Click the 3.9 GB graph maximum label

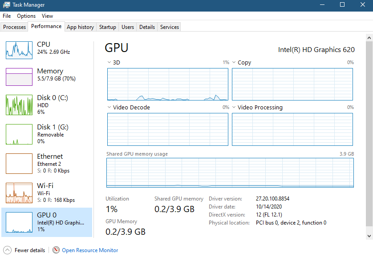coord(347,154)
